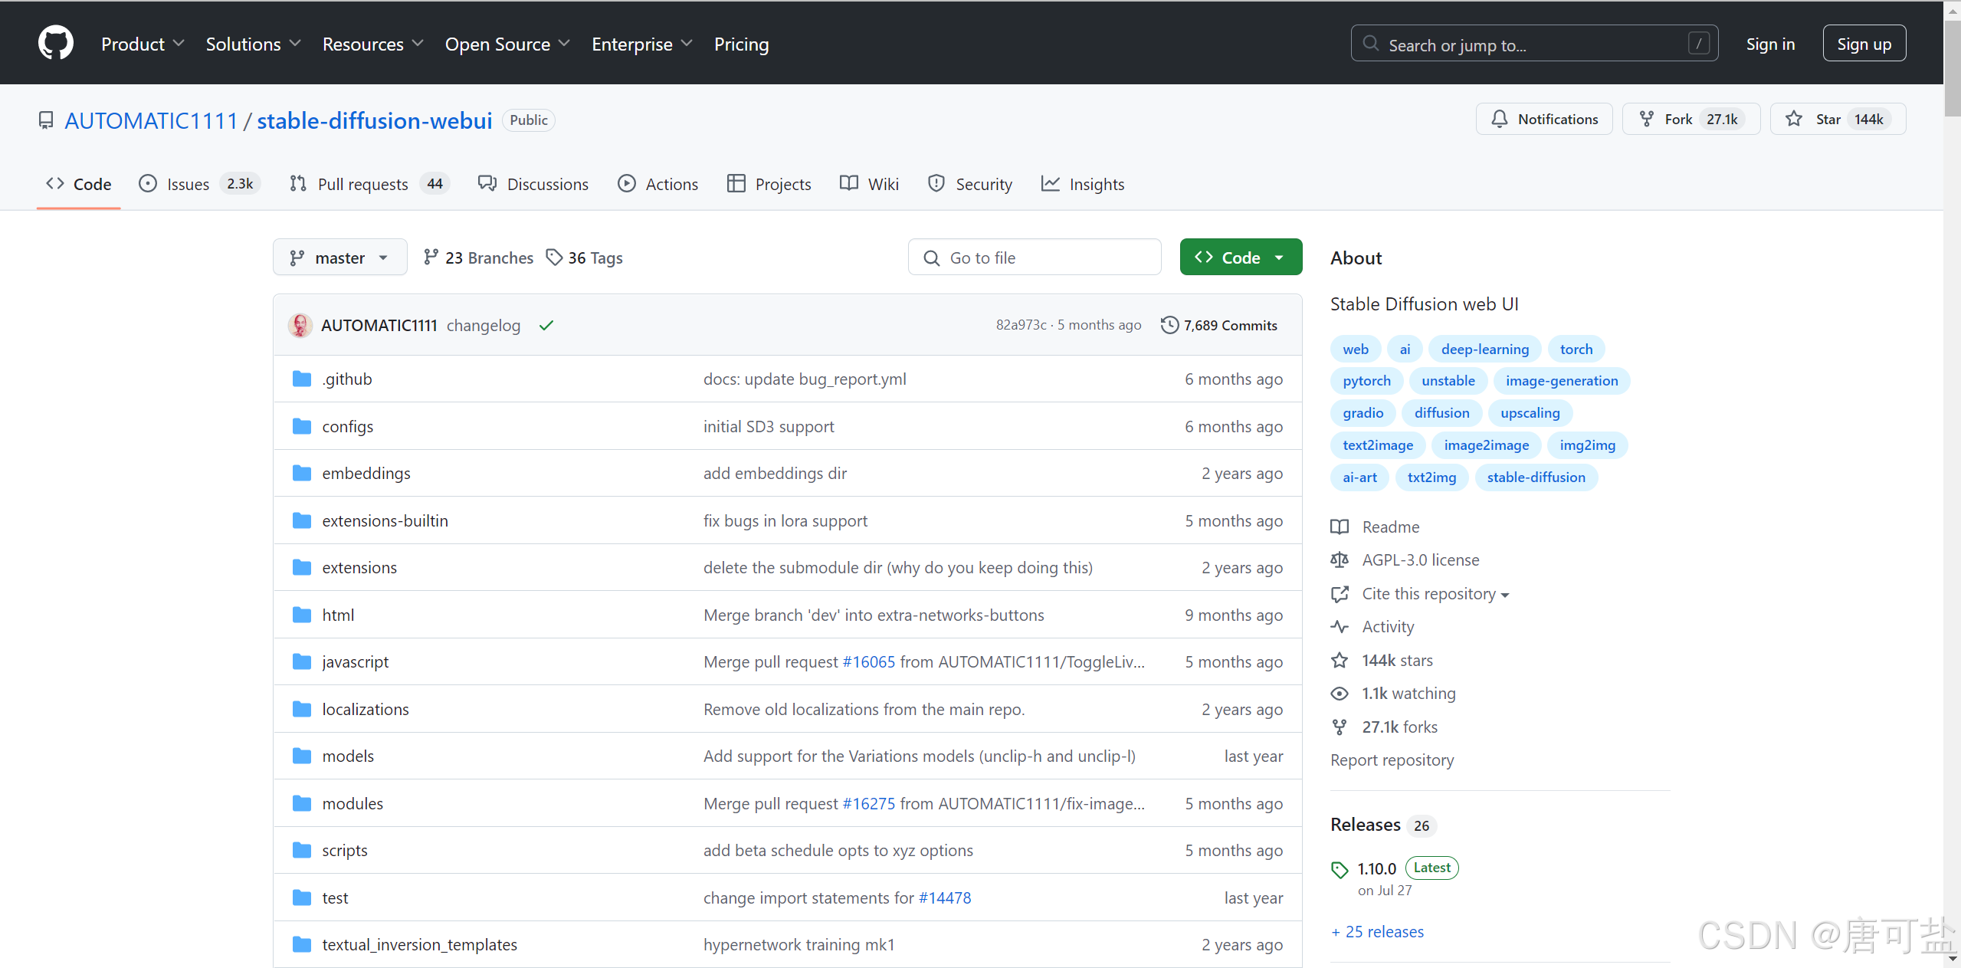Expand the Product menu

[x=143, y=44]
